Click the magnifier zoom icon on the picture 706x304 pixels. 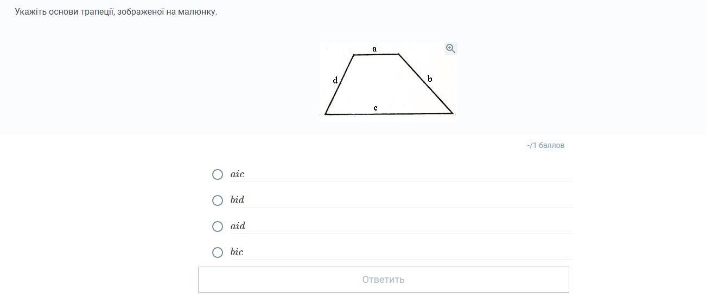[x=450, y=49]
